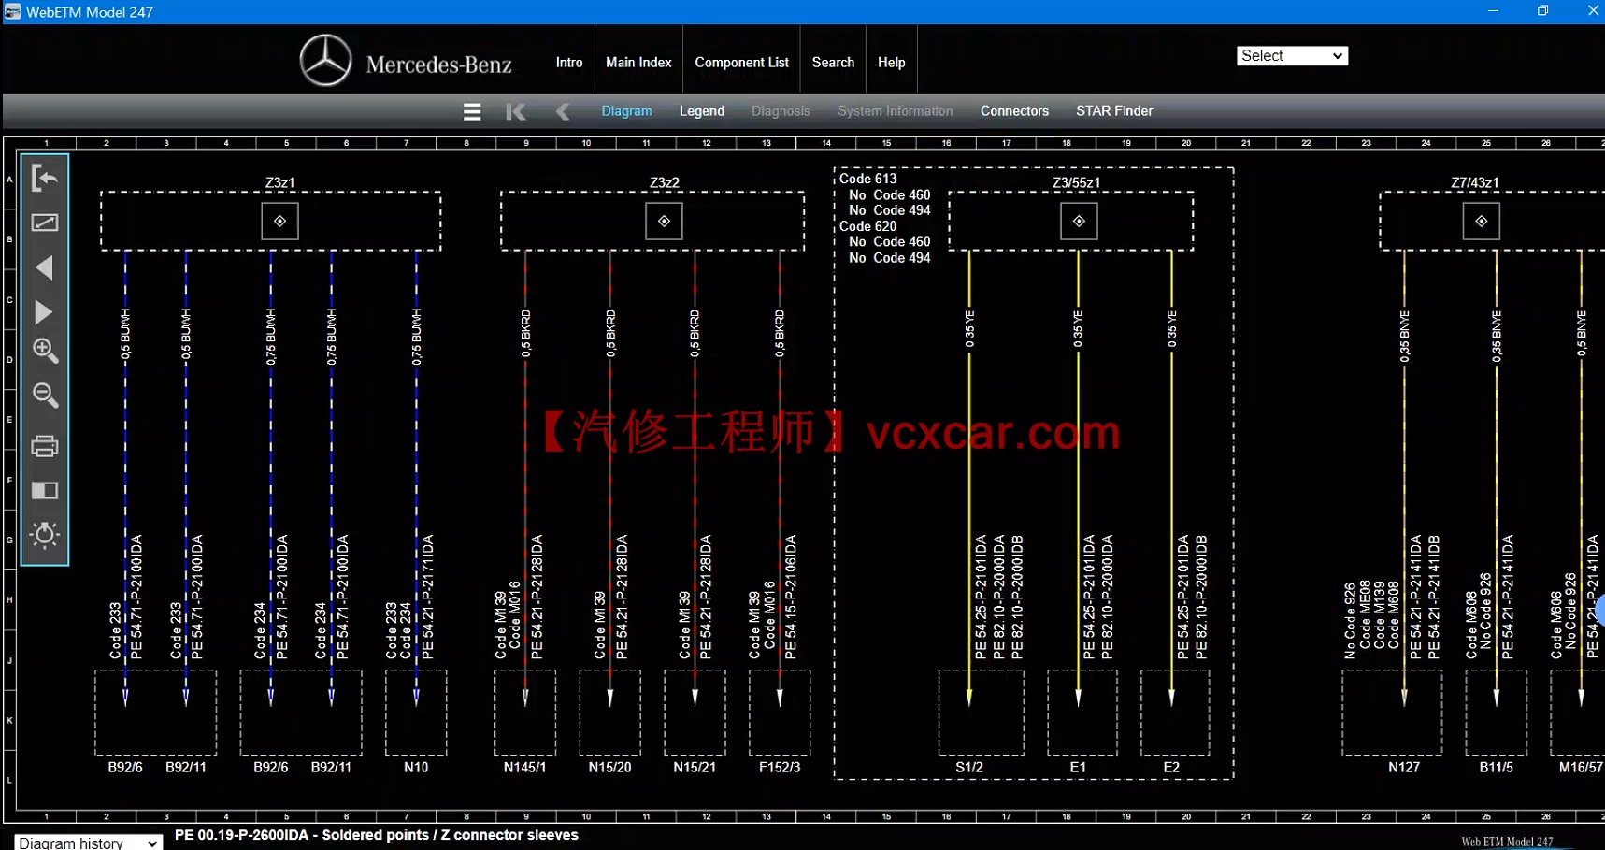1605x850 pixels.
Task: Open the Search menu item
Action: pos(833,63)
